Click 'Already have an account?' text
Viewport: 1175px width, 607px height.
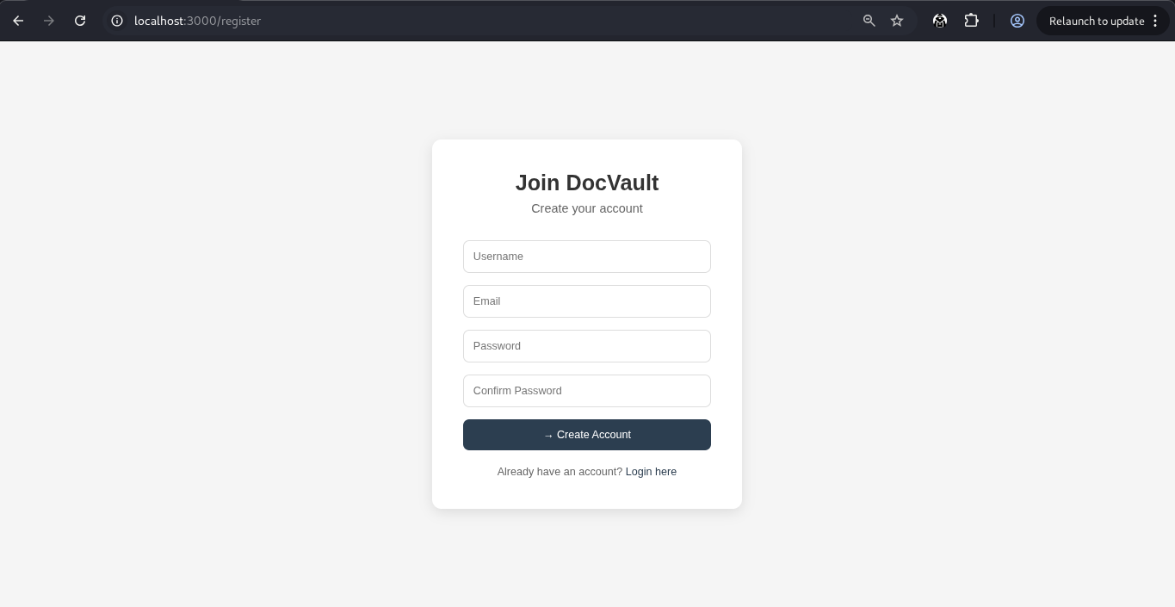[x=560, y=472]
